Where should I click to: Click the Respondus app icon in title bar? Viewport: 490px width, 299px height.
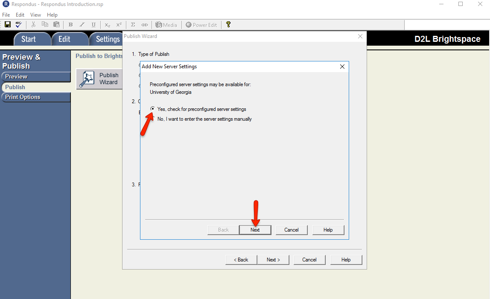[x=6, y=4]
